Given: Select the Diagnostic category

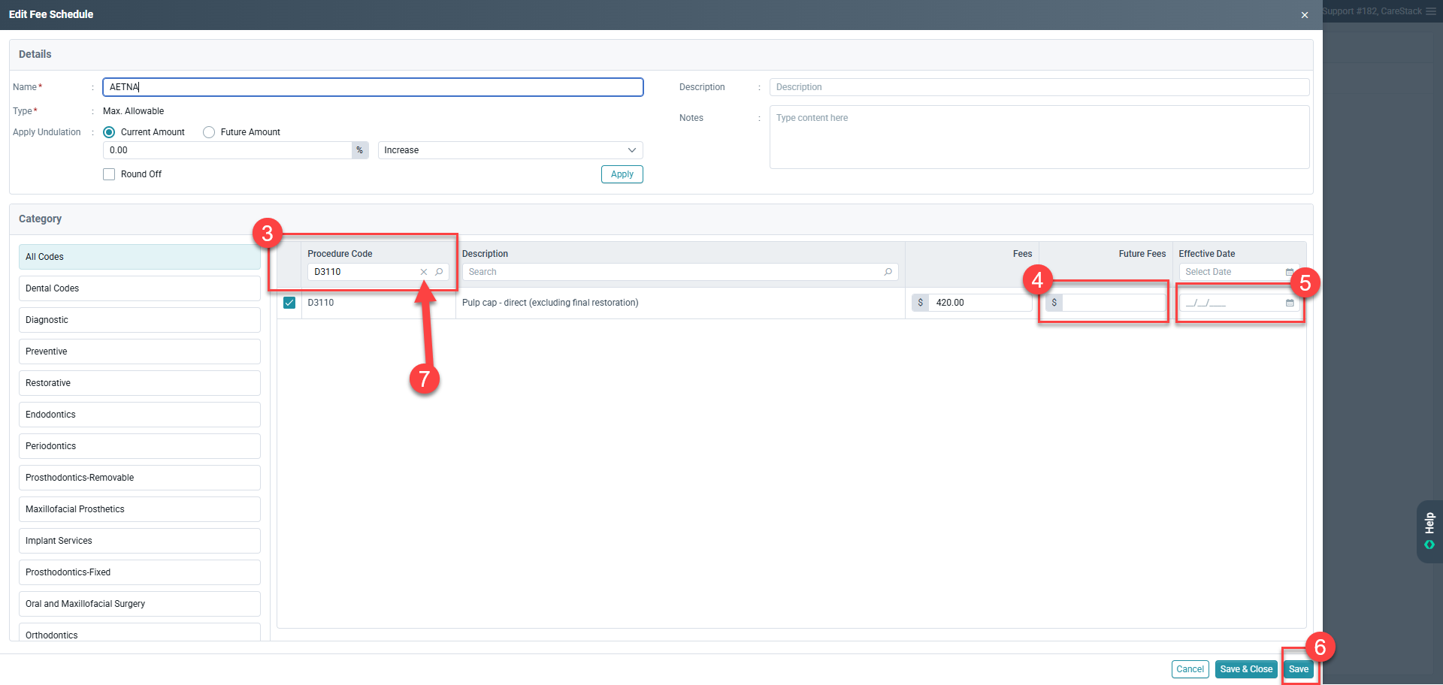Looking at the screenshot, I should (140, 320).
